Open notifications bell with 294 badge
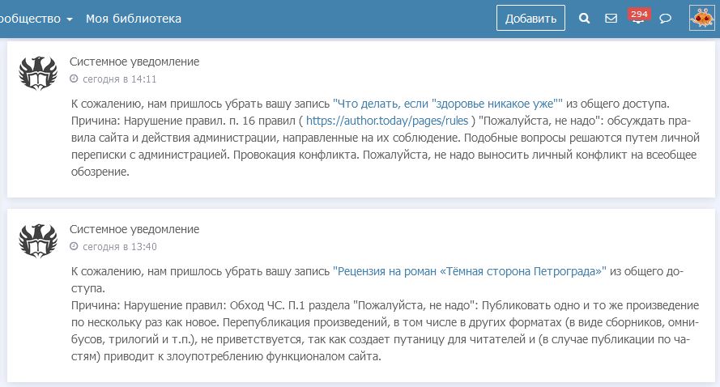The image size is (720, 387). [x=638, y=18]
